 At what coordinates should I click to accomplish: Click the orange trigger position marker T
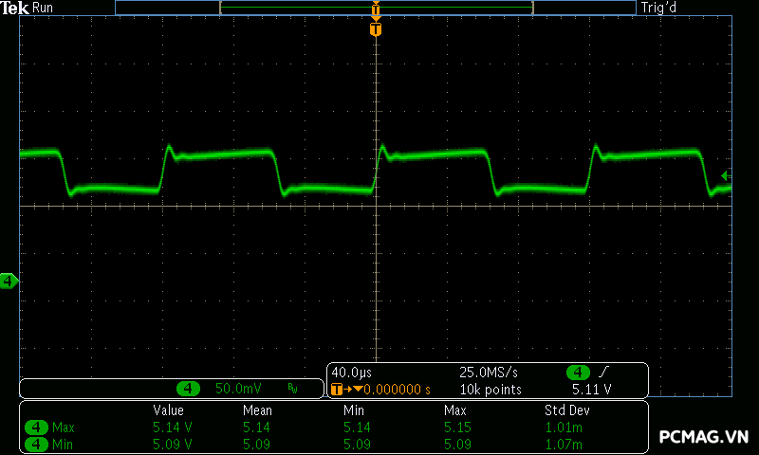click(x=376, y=29)
